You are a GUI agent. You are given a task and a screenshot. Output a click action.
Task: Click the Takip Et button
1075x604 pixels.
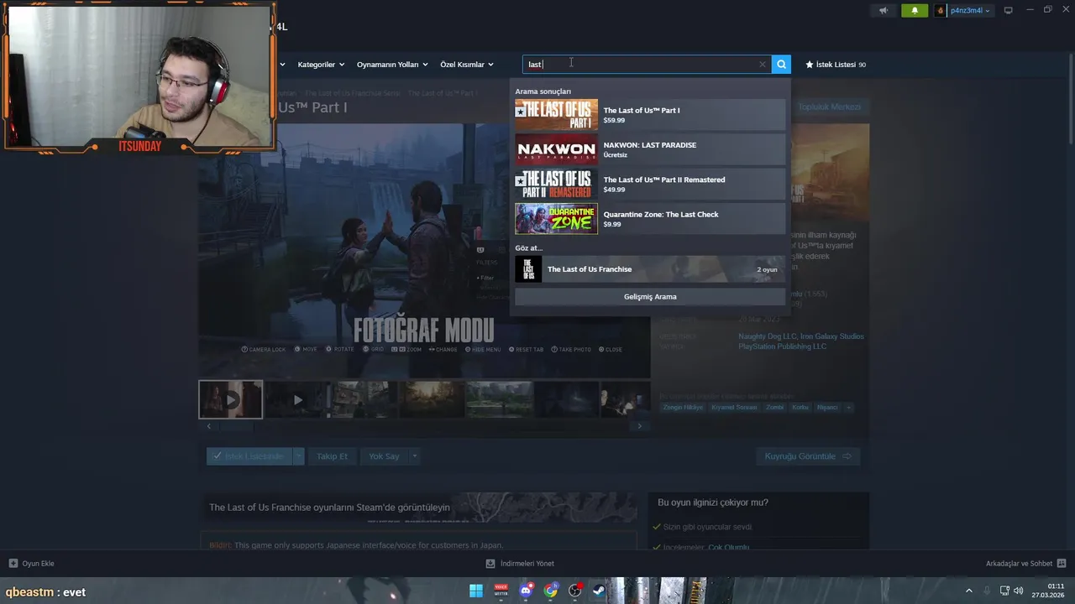point(332,456)
